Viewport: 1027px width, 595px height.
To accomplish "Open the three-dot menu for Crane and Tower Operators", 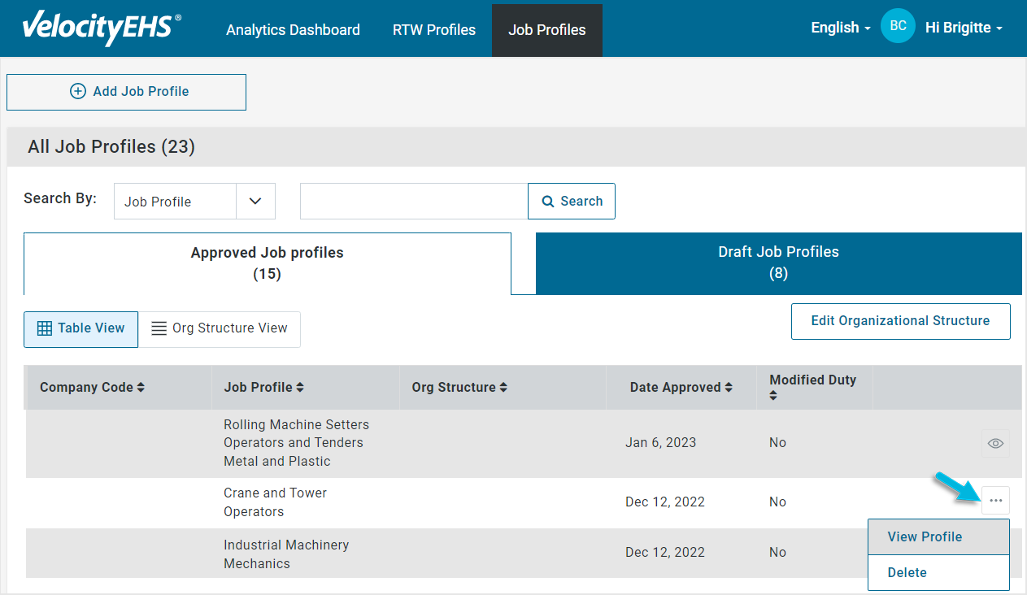I will pyautogui.click(x=995, y=501).
